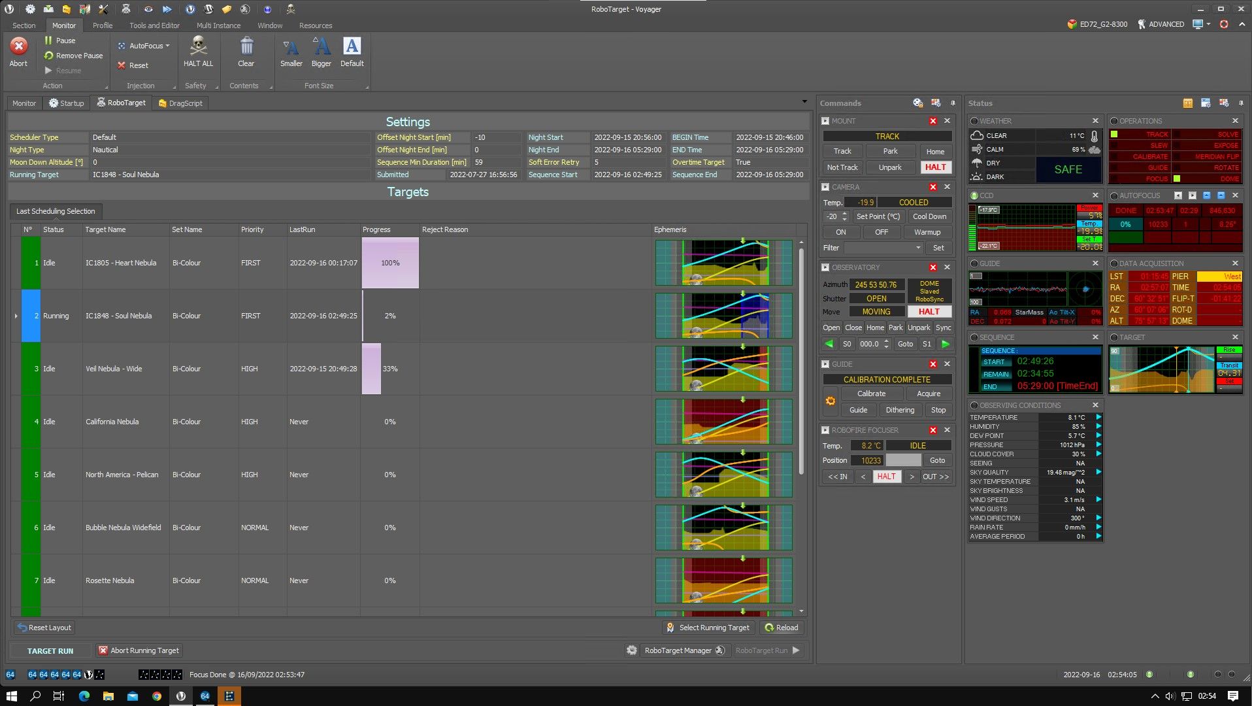This screenshot has height=706, width=1252.
Task: Toggle the Data Acquisition panel indicator
Action: click(x=1114, y=263)
